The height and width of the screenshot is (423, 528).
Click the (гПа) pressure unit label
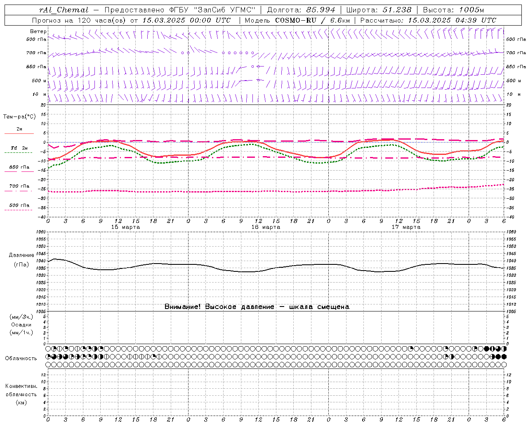21,264
